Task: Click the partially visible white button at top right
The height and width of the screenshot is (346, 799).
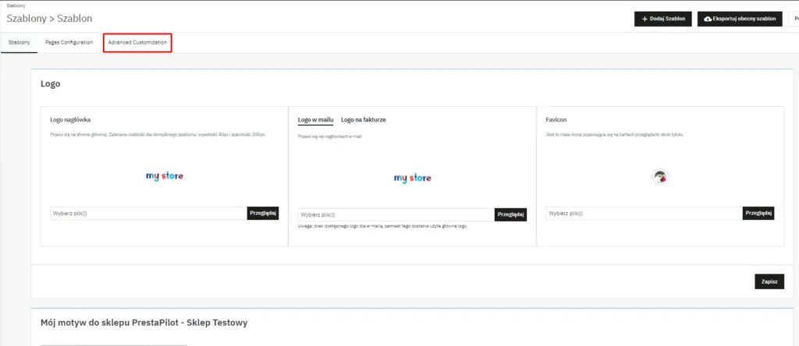Action: click(794, 19)
